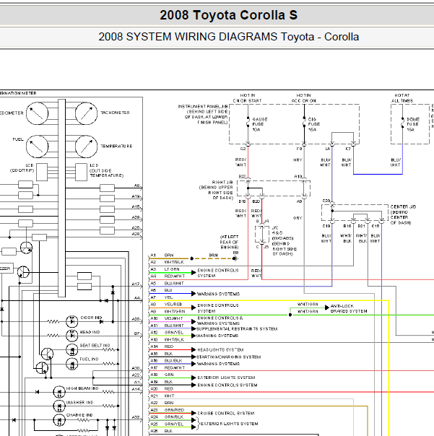Image resolution: width=434 pixels, height=436 pixels.
Task: Click the ANTI-LOCK BRAKES SYSTEM label
Action: point(349,309)
